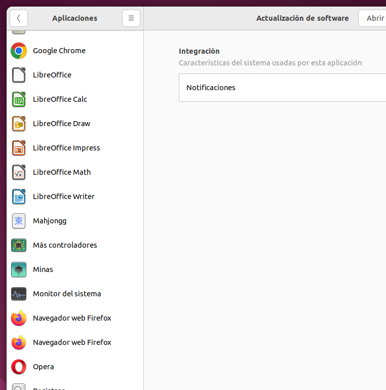Image resolution: width=386 pixels, height=390 pixels.
Task: Choose the LibreOffice Draw label
Action: [x=62, y=124]
